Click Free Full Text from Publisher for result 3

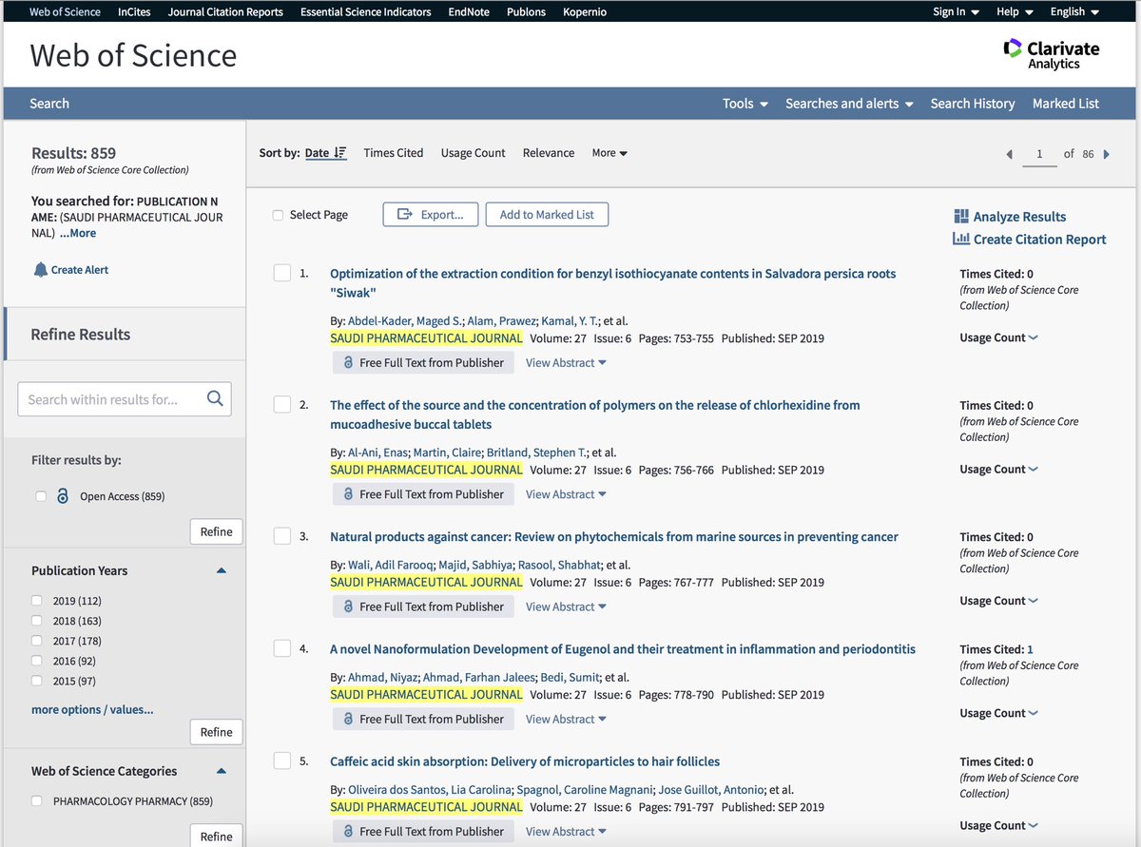423,606
